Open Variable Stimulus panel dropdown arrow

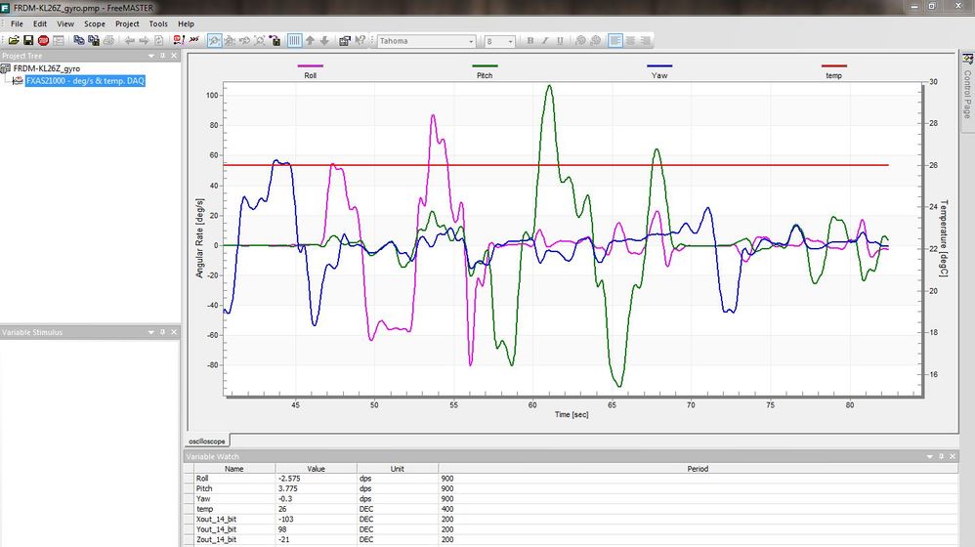pyautogui.click(x=151, y=332)
